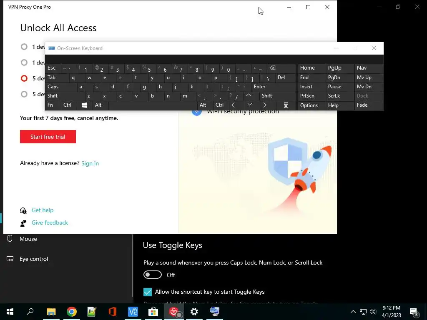The image size is (427, 320).
Task: Click the down arrow key on On-Screen Keyboard
Action: [250, 105]
